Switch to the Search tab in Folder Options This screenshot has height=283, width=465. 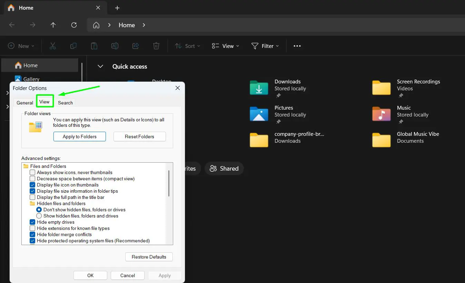pos(65,102)
